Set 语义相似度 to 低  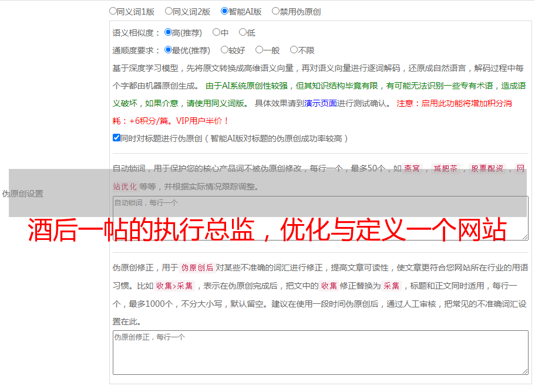[243, 32]
